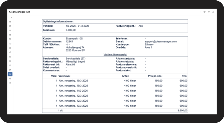The image size is (224, 123).
Task: Click the 'Pris pr. stk.:' column header
Action: (155, 76)
